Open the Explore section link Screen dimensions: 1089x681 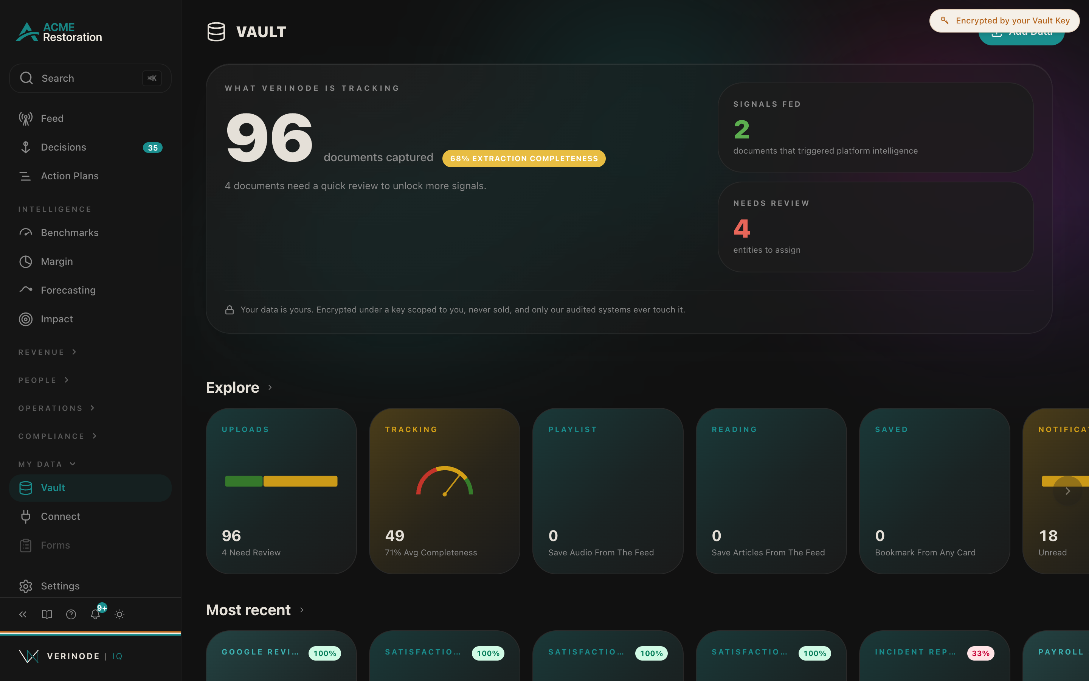point(239,387)
